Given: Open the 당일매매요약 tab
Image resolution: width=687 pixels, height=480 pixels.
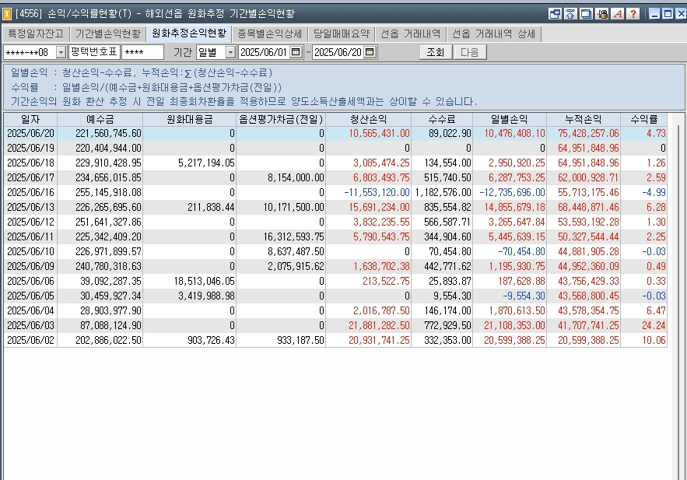Looking at the screenshot, I should pyautogui.click(x=342, y=33).
